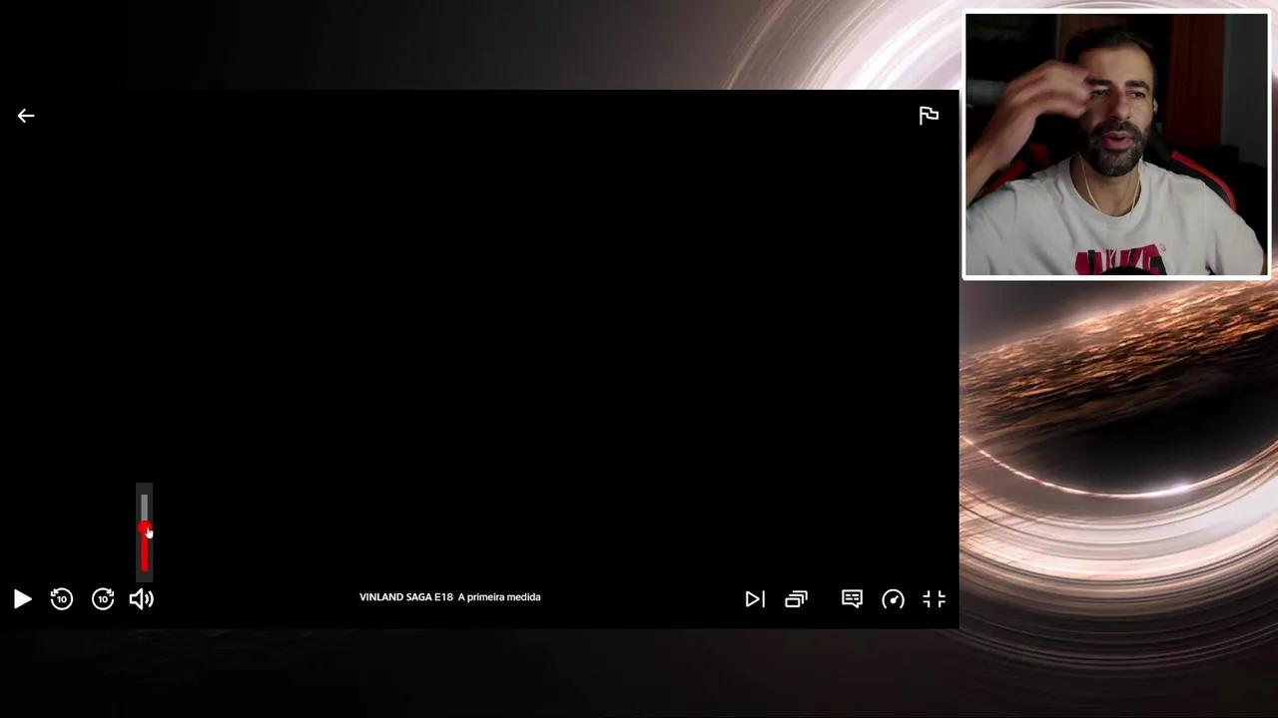The width and height of the screenshot is (1278, 718).
Task: Go back using the left arrow
Action: pyautogui.click(x=26, y=116)
